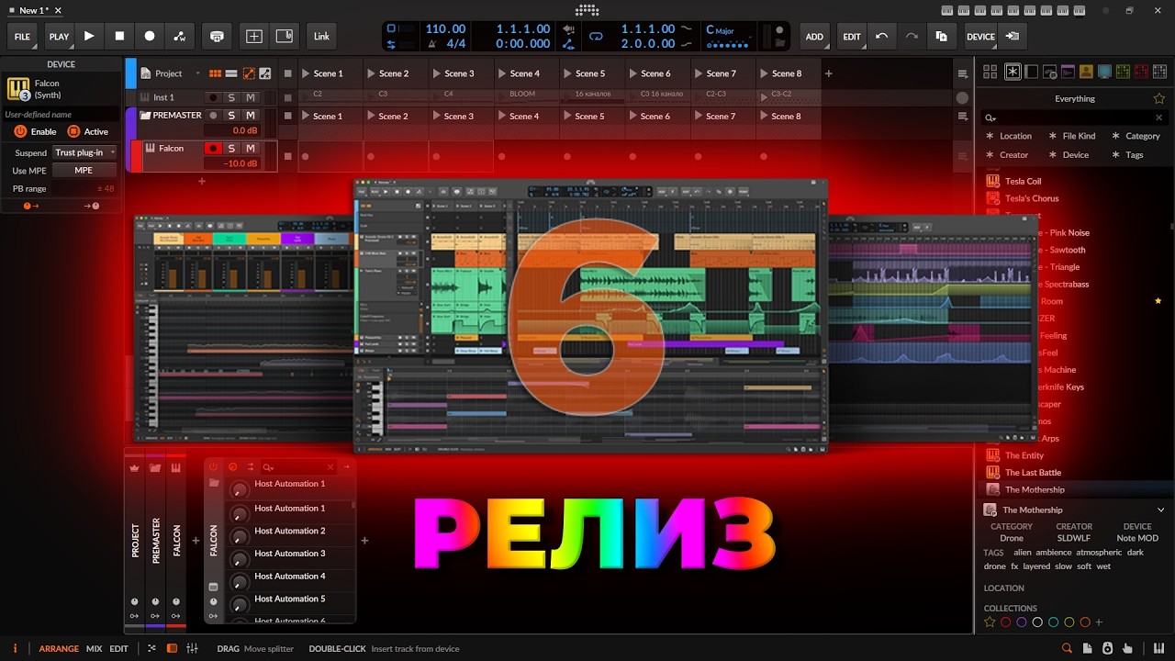
Task: Open the Suspend Trust plug-in dropdown
Action: [x=84, y=152]
